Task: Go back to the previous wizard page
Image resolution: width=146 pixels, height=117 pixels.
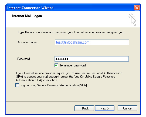Action: click(x=84, y=108)
